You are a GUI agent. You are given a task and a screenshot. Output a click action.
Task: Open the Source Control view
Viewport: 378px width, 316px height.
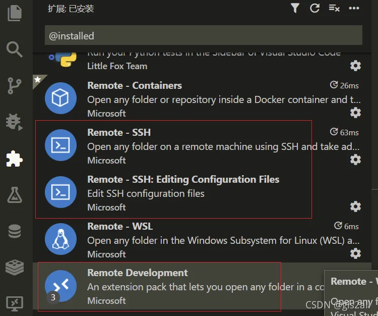point(15,86)
